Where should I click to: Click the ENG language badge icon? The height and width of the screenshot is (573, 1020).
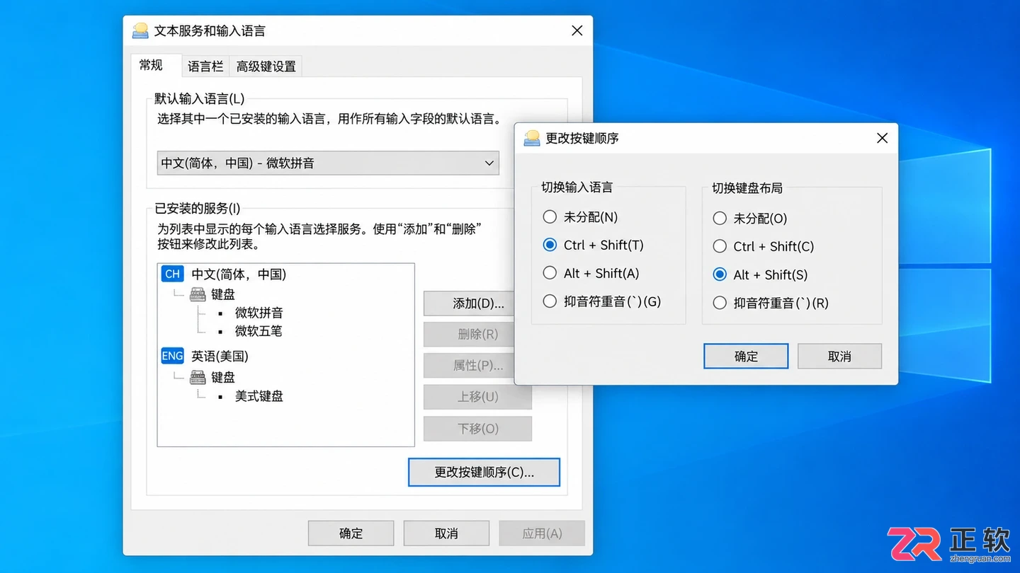coord(173,356)
